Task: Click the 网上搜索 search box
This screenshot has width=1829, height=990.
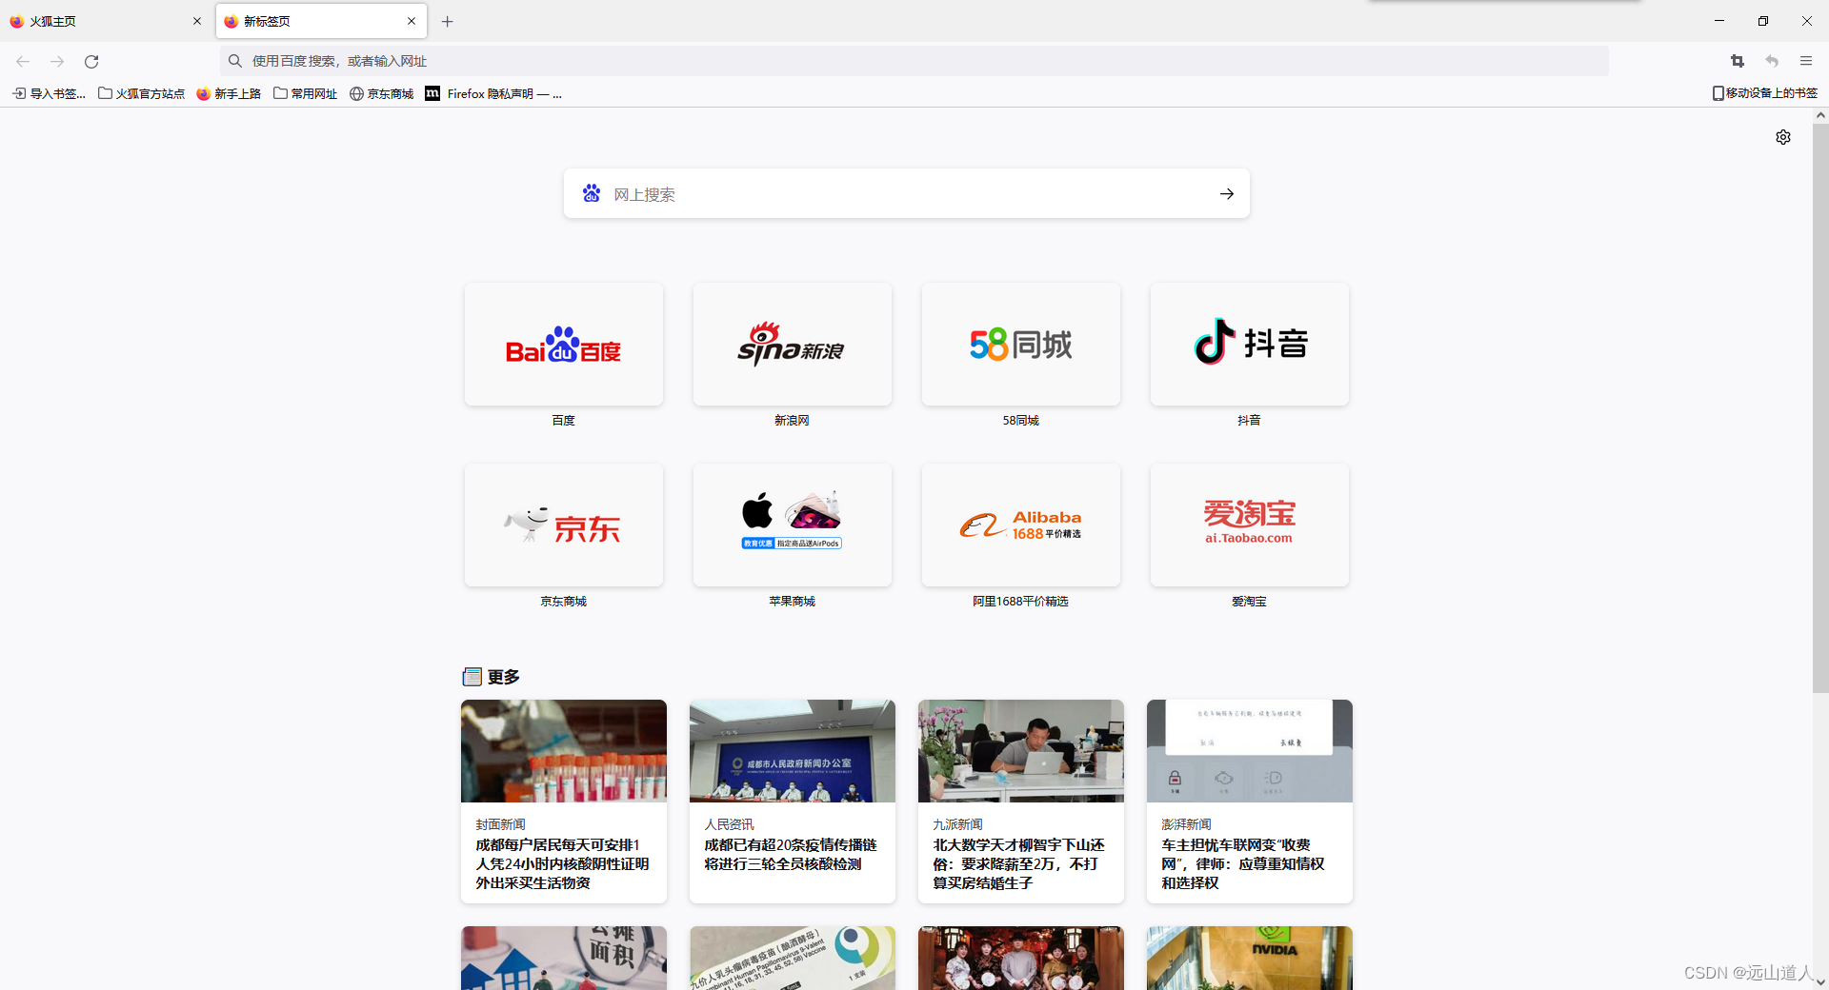Action: pyautogui.click(x=907, y=193)
